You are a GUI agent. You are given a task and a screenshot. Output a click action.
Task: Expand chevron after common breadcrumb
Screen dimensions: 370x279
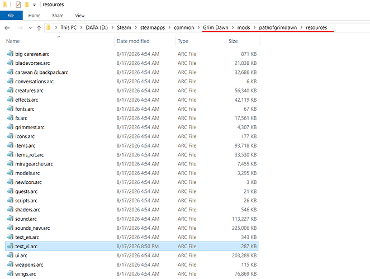coord(198,27)
